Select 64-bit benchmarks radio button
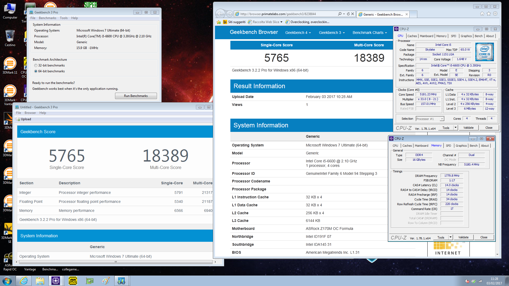 click(36, 71)
